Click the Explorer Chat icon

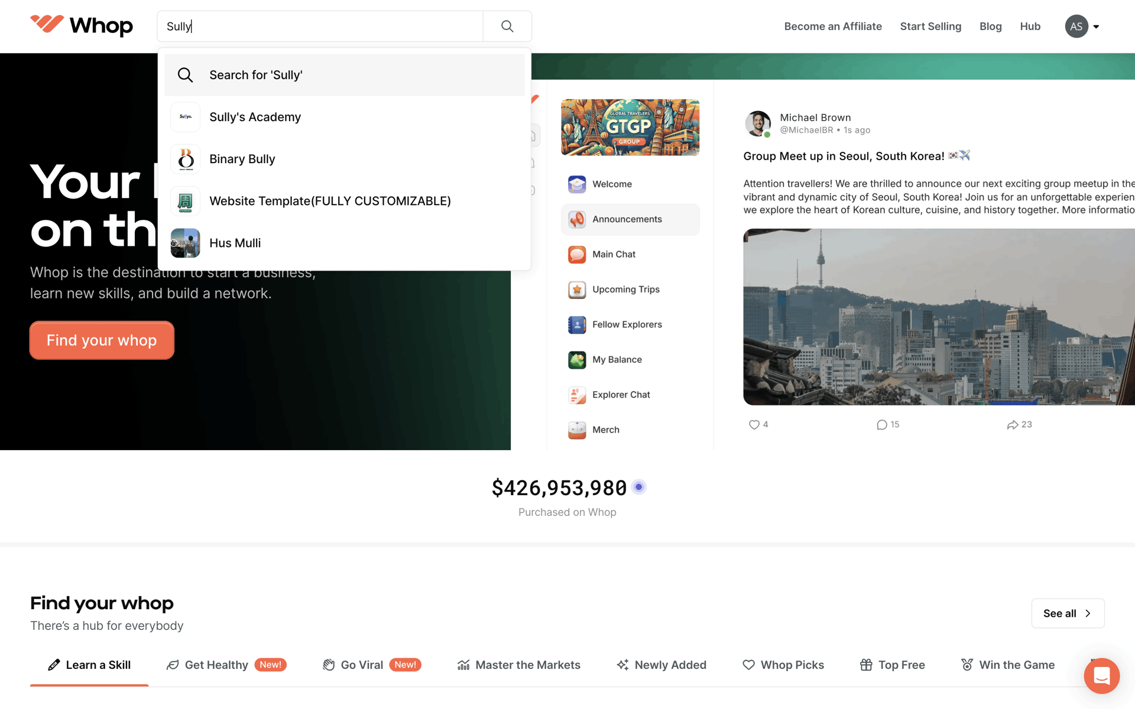[x=577, y=395]
